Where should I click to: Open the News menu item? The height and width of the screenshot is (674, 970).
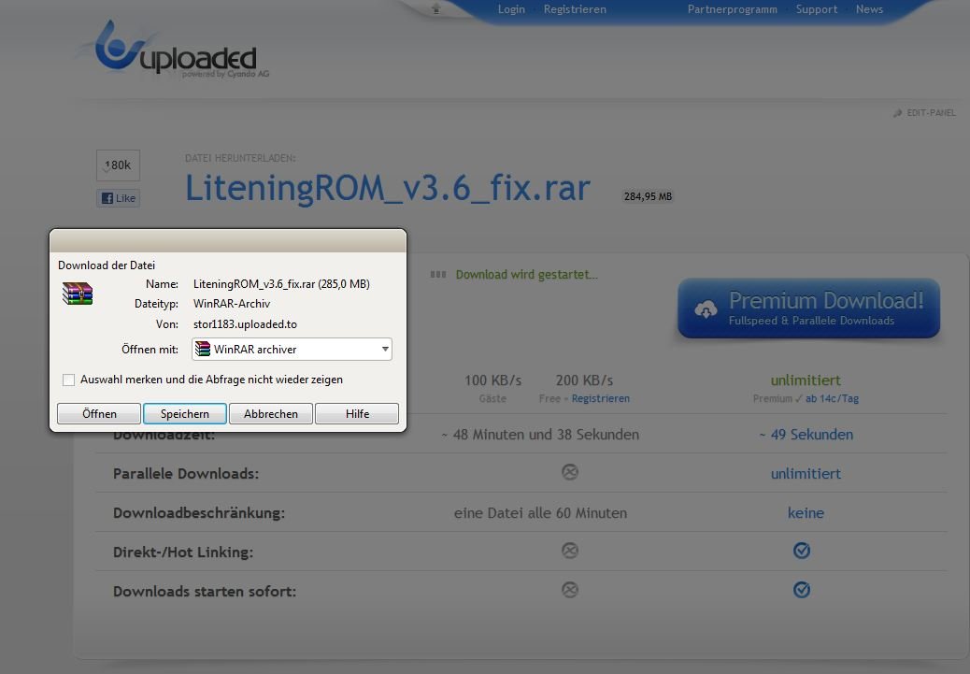[x=869, y=9]
